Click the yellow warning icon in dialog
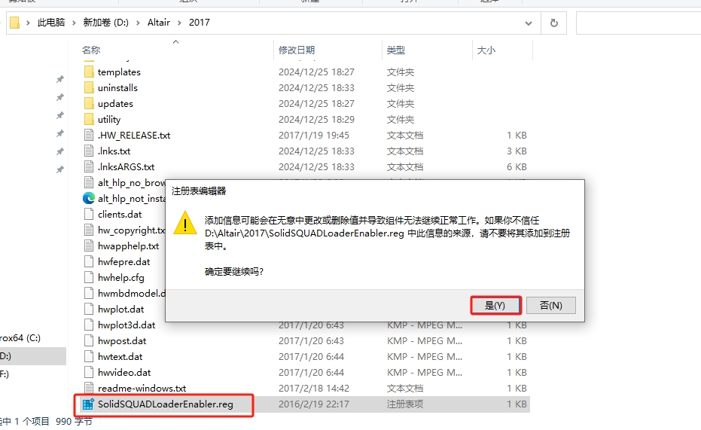The width and height of the screenshot is (701, 430). 185,223
